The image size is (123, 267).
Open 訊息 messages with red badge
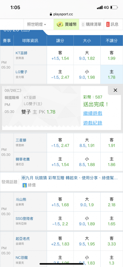[x=112, y=24]
